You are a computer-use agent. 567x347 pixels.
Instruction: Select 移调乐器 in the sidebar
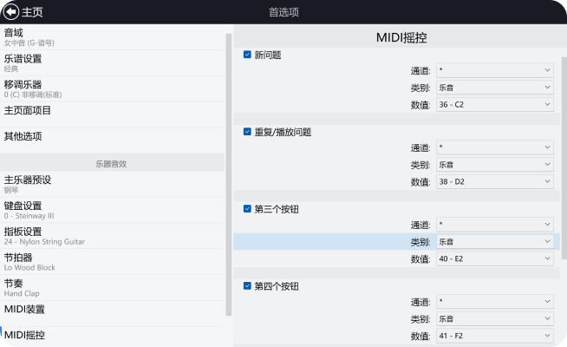[113, 88]
